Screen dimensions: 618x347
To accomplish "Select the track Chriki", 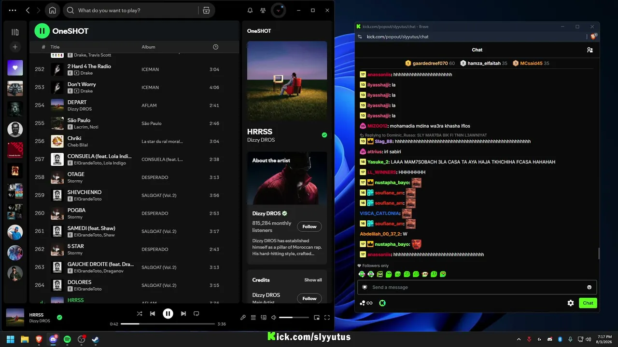I will coord(134,141).
